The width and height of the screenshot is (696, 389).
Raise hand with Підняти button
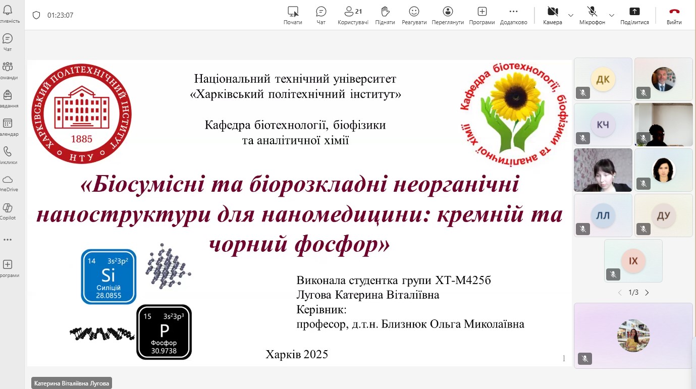coord(385,15)
